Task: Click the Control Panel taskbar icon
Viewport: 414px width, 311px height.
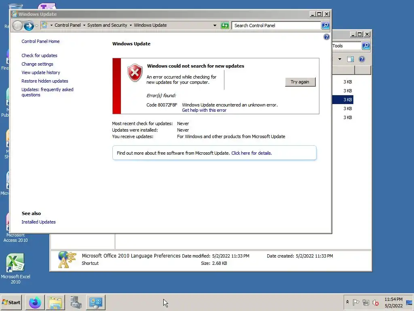Action: click(95, 302)
